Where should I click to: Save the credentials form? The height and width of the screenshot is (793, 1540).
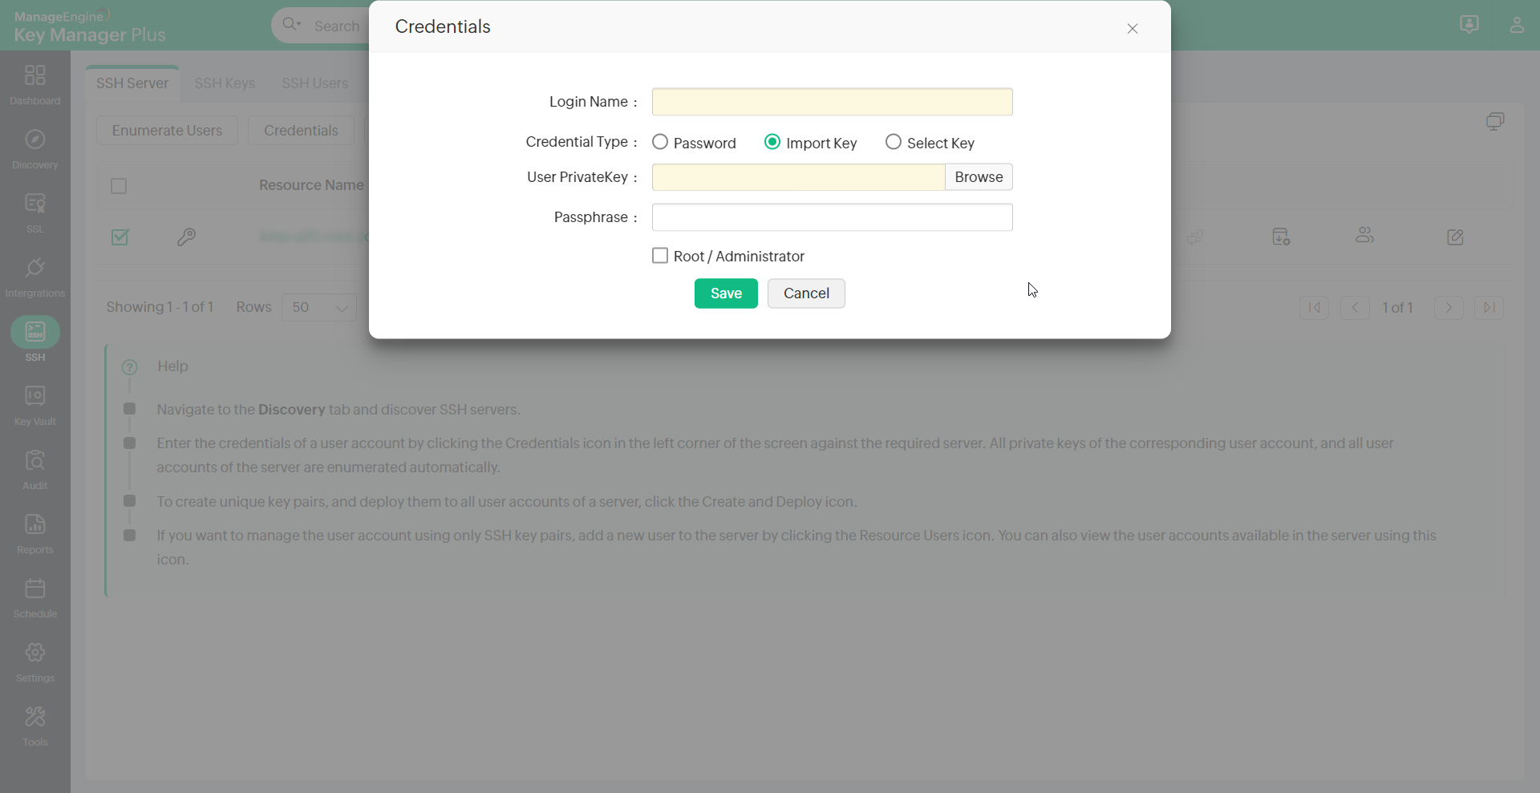pos(725,293)
